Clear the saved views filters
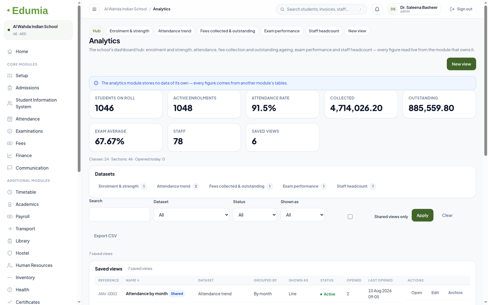Screen dimensions: 488x305 click(x=447, y=215)
